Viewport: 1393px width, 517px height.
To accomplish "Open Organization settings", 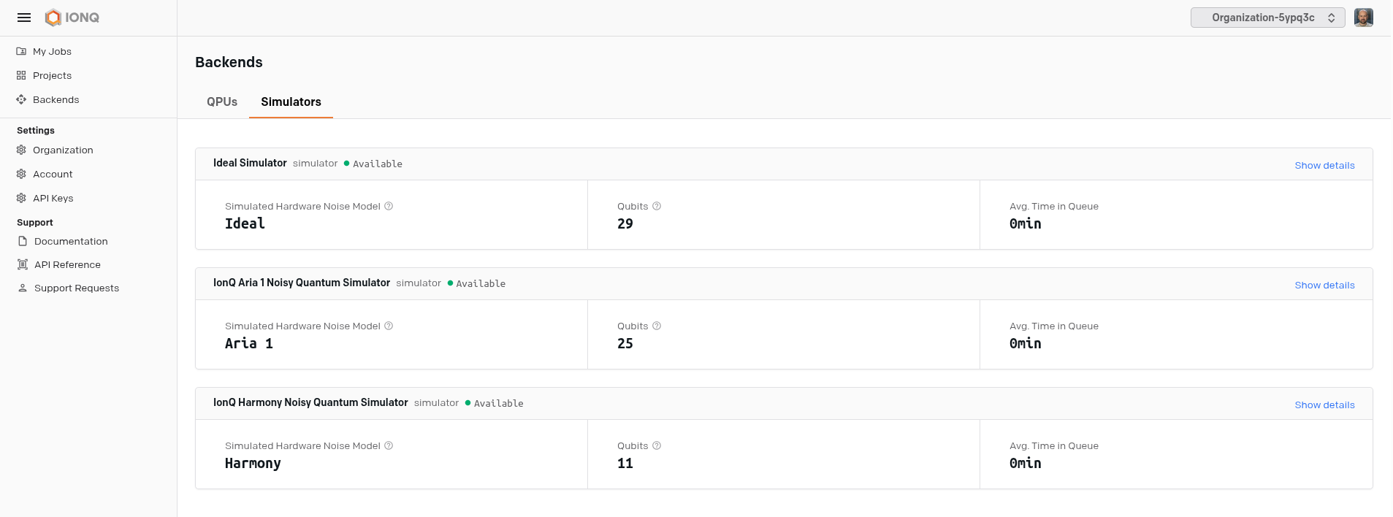I will 63,150.
